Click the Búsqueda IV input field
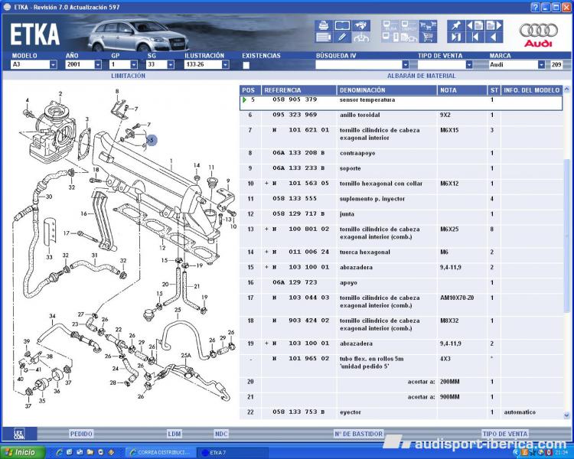The image size is (574, 459). pyautogui.click(x=359, y=64)
